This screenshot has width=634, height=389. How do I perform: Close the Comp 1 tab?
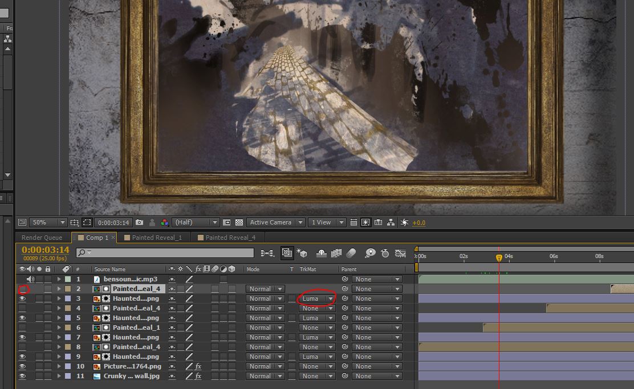(113, 238)
